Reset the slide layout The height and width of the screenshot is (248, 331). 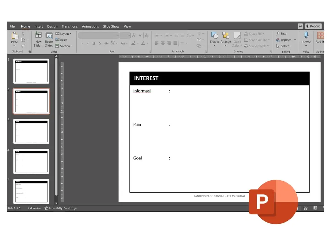[x=61, y=39]
